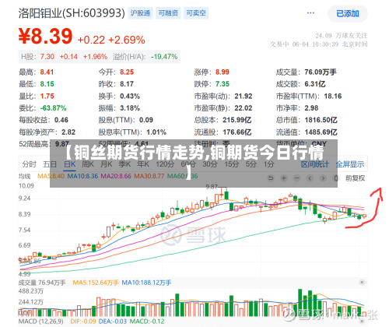Move chart left with left-chevron icon

pyautogui.click(x=310, y=178)
